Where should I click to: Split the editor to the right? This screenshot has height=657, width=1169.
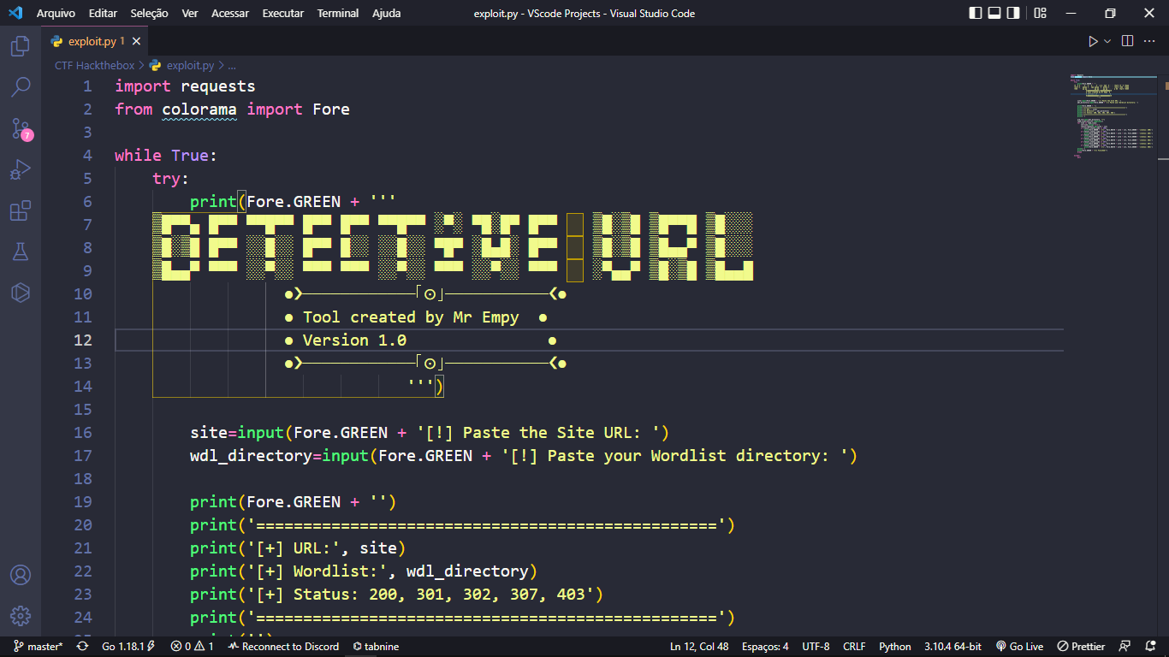coord(1128,41)
